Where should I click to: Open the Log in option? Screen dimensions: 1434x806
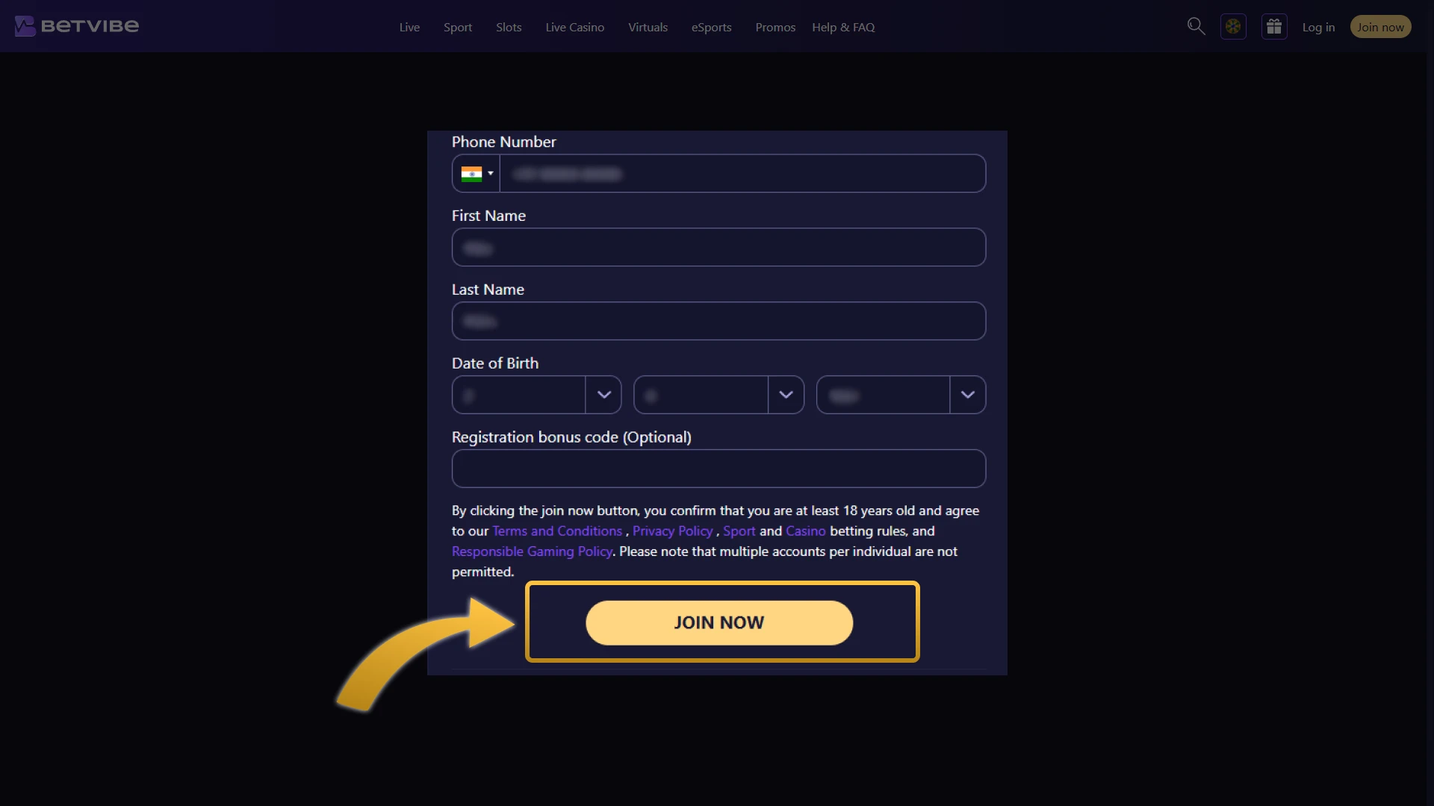click(1318, 26)
